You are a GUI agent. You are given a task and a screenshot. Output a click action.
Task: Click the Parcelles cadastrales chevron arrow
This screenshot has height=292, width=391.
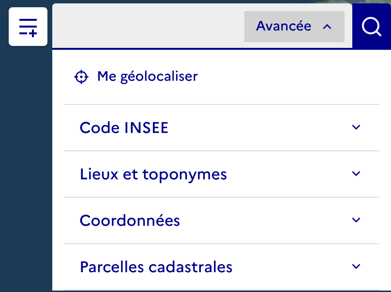click(357, 266)
